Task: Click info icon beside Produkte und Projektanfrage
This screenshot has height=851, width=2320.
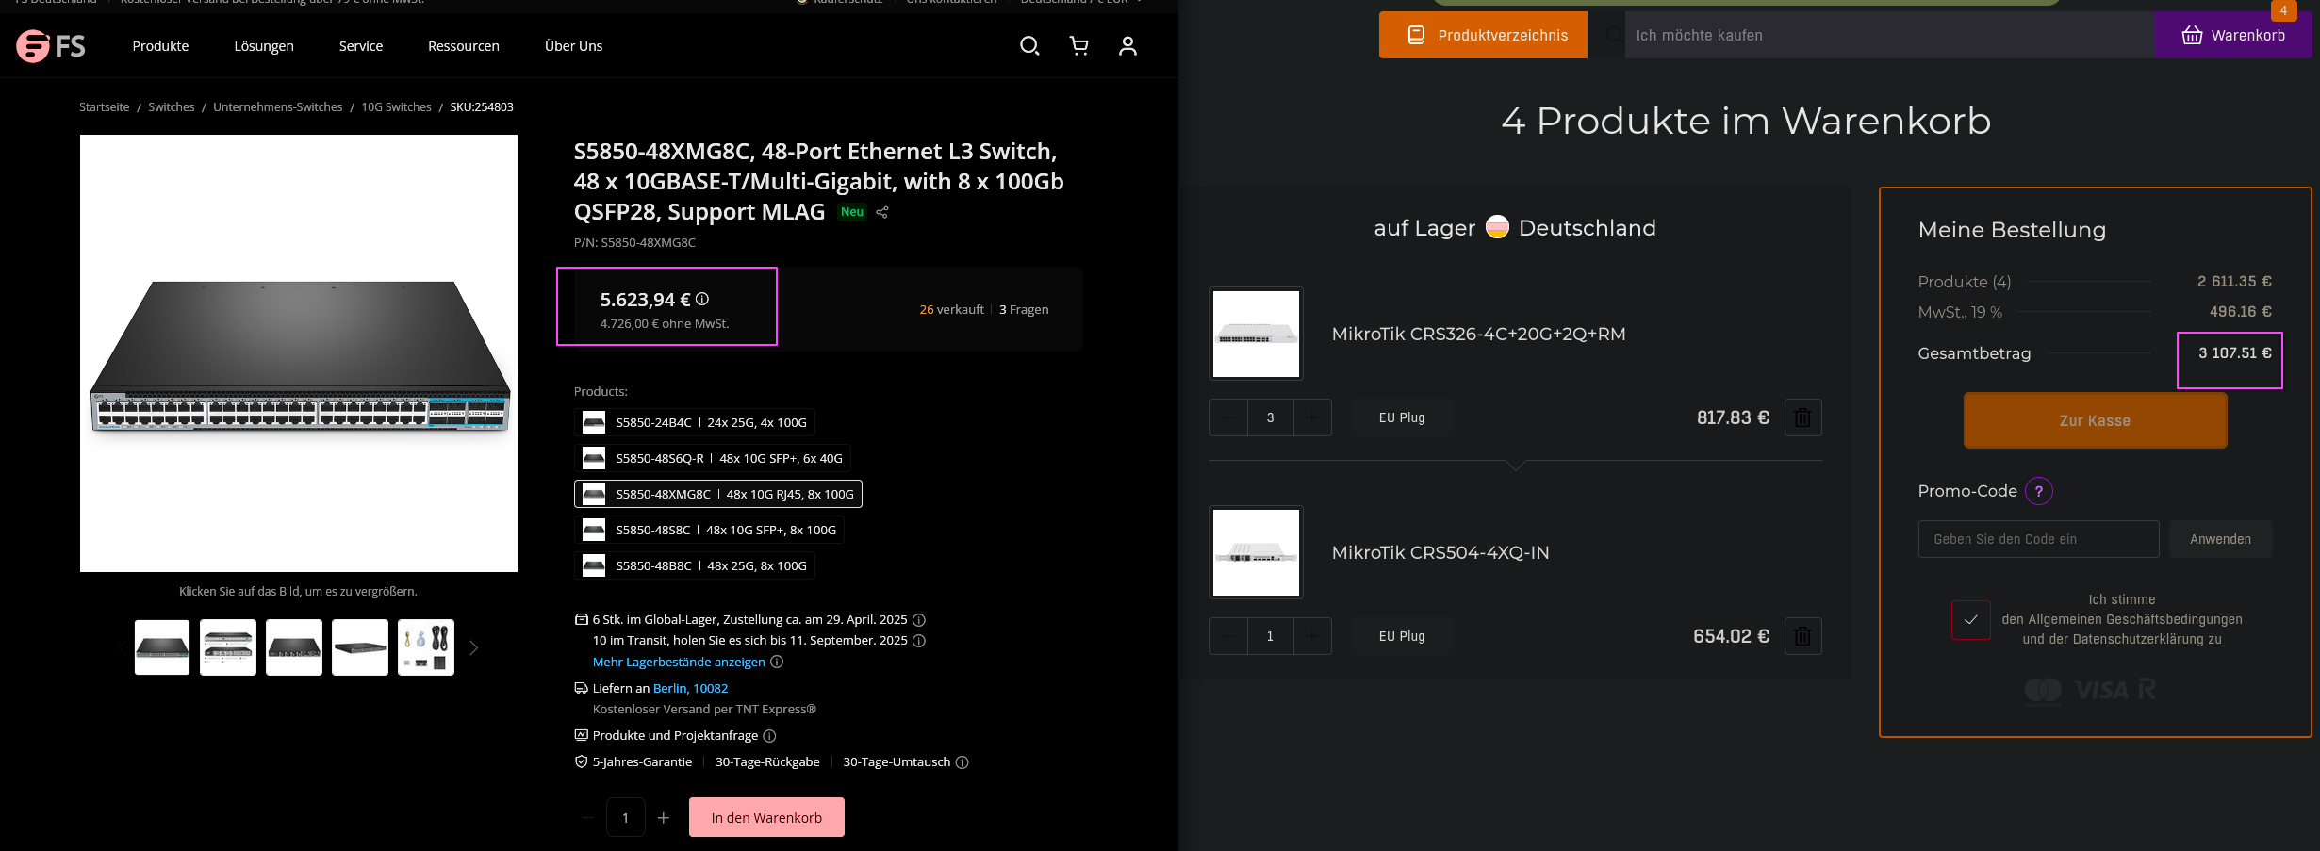Action: (x=769, y=736)
